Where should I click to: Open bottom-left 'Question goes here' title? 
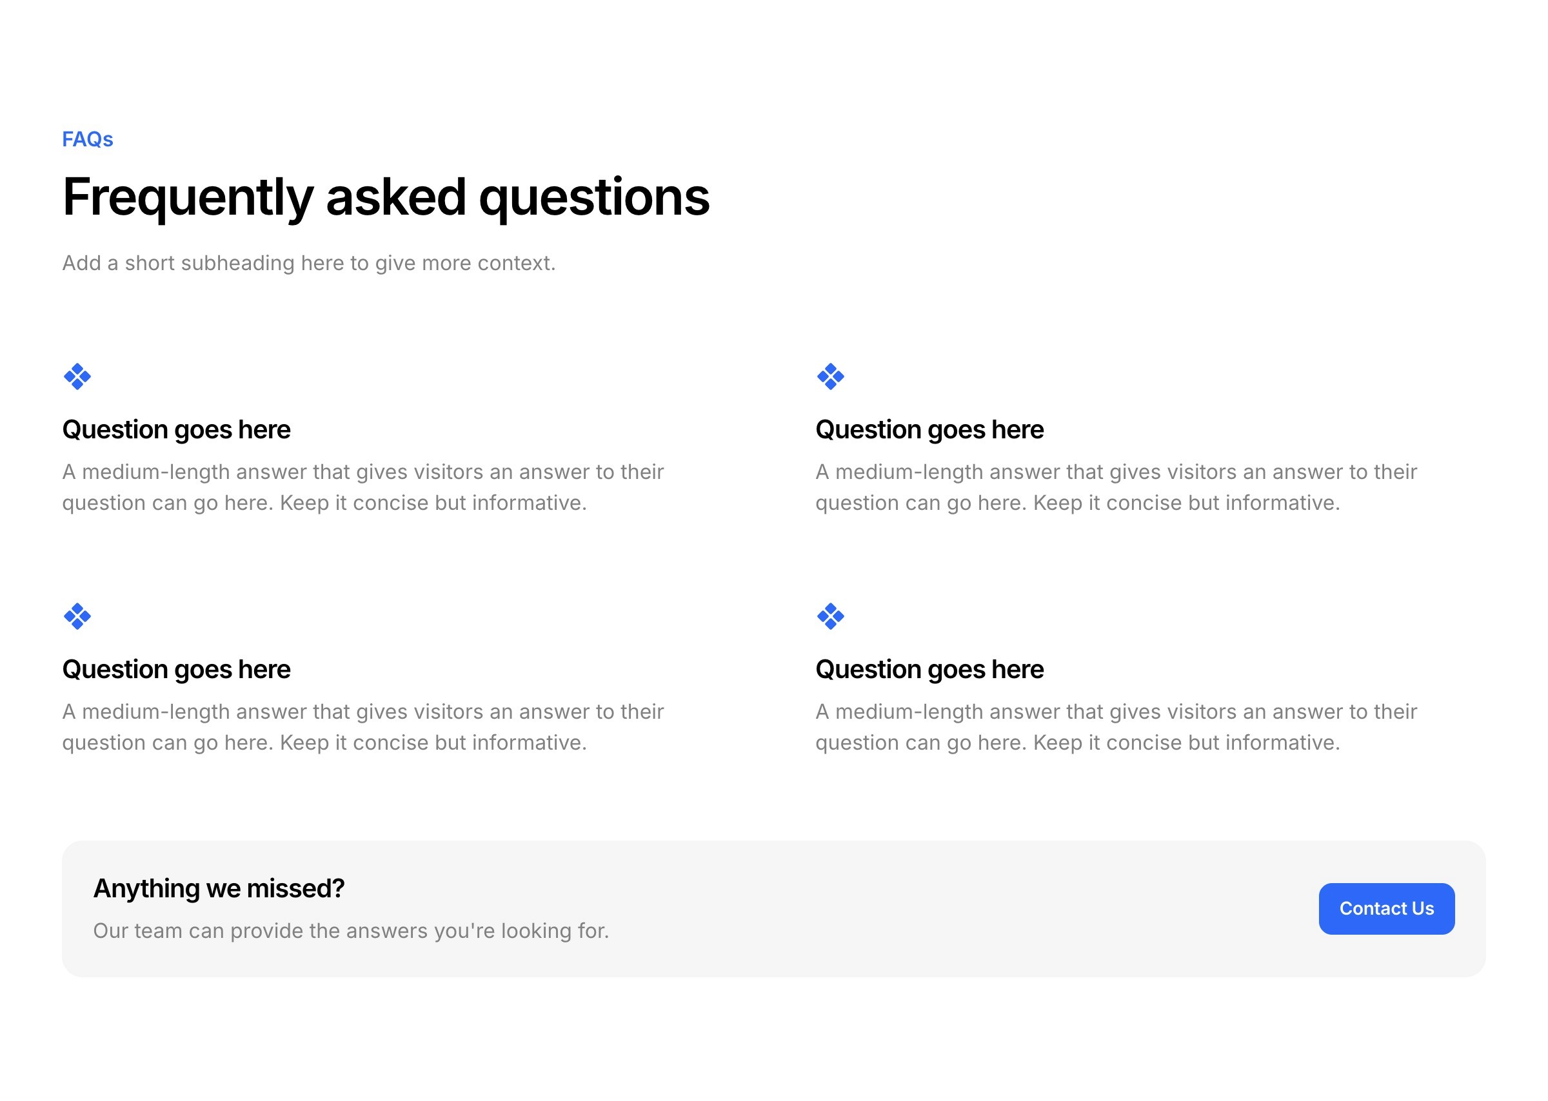tap(175, 669)
